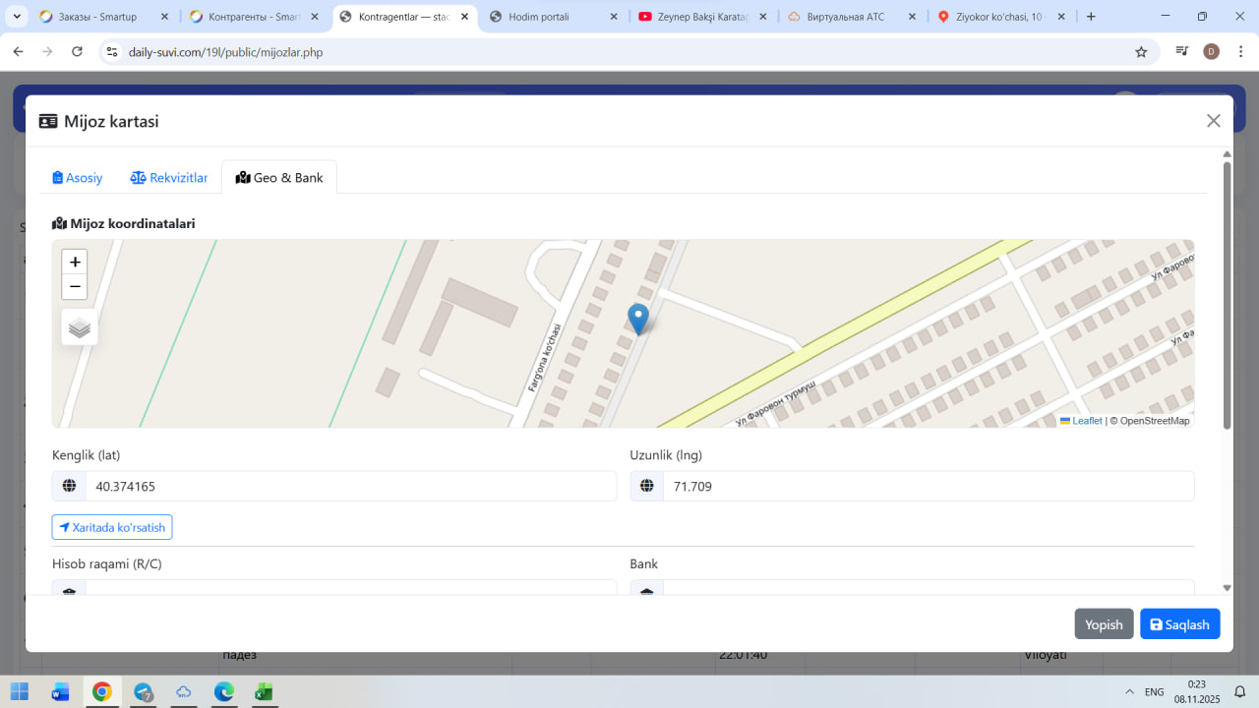1259x708 pixels.
Task: Click the "Farg'ona ko'chasi" street label on map
Action: pos(544,358)
